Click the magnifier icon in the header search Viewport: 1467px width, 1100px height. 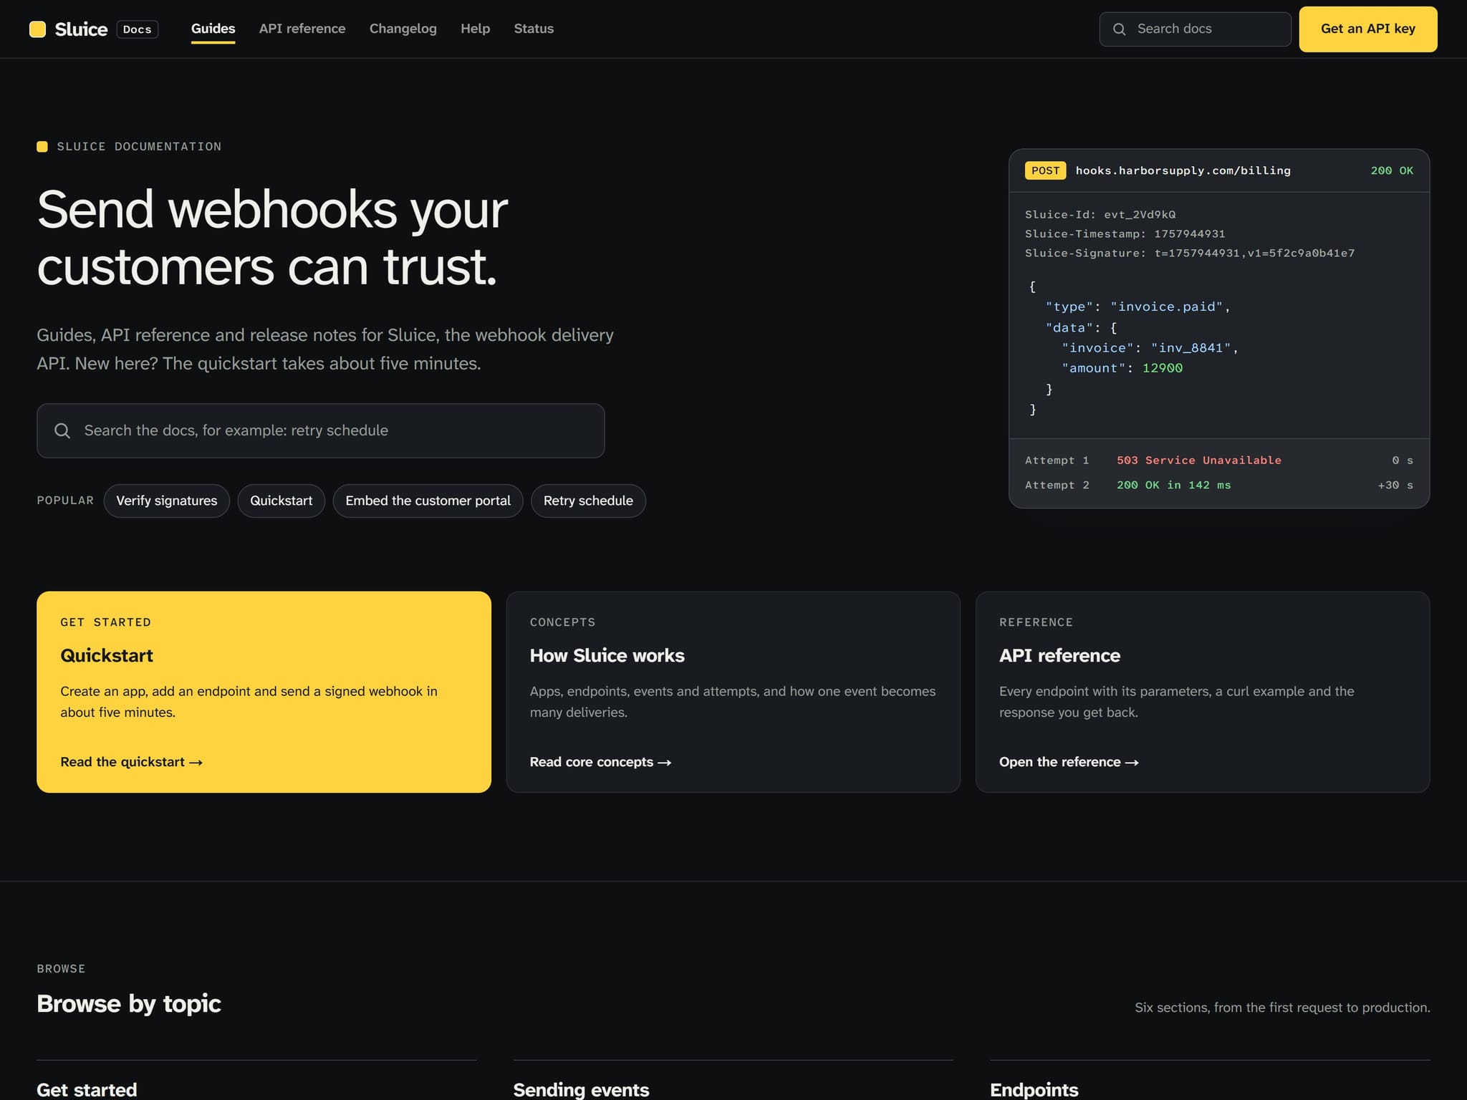(x=1119, y=29)
